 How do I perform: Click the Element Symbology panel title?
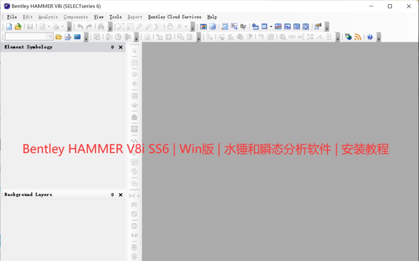point(28,47)
